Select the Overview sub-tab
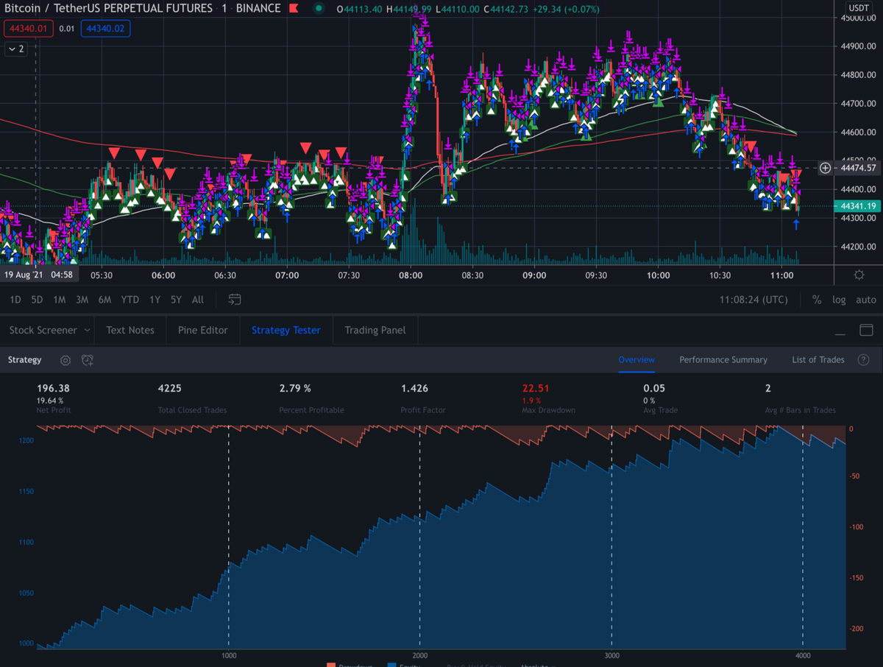883x667 pixels. coord(636,360)
